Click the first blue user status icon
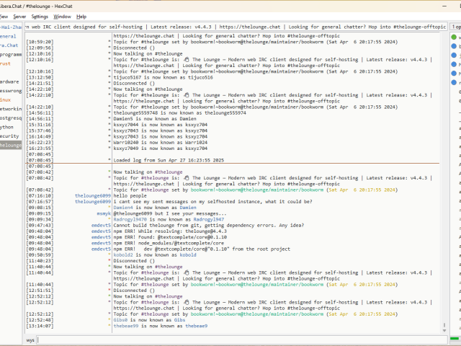Image resolution: width=461 pixels, height=346 pixels. coord(455,46)
